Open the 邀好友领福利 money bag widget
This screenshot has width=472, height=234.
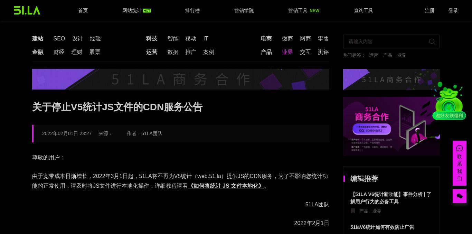point(449,101)
